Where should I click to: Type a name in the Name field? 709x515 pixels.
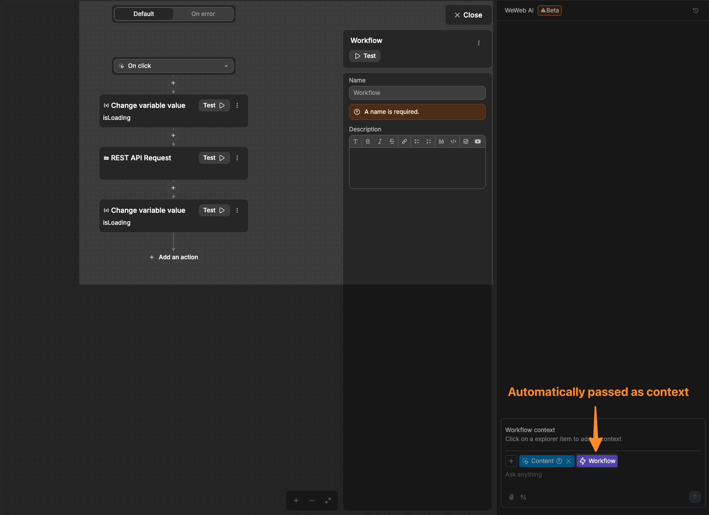point(417,93)
